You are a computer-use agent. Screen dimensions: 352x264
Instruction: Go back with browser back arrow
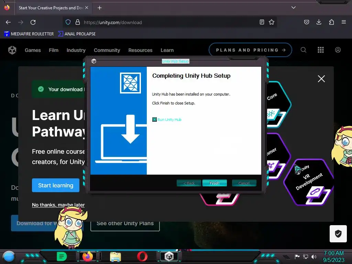click(x=8, y=22)
